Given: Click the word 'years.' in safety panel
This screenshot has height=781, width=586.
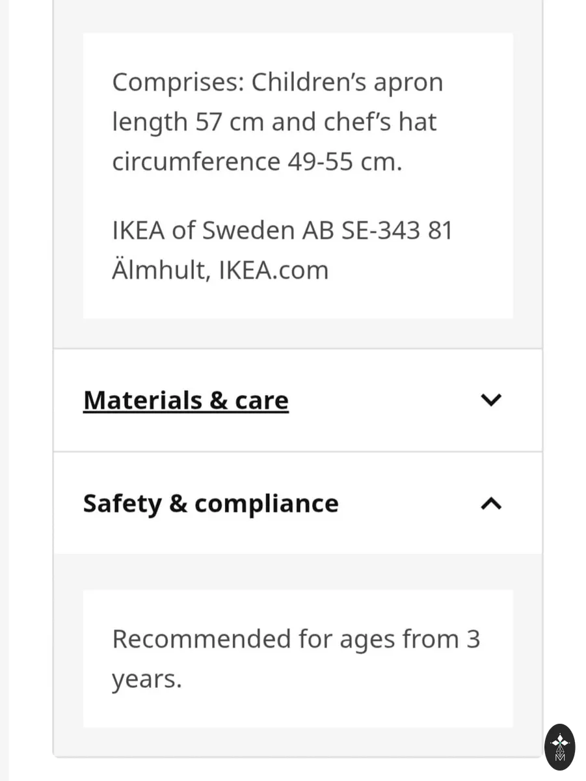Looking at the screenshot, I should coord(147,681).
